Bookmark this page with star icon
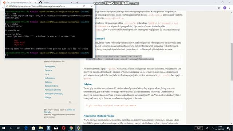 [x=218, y=8]
